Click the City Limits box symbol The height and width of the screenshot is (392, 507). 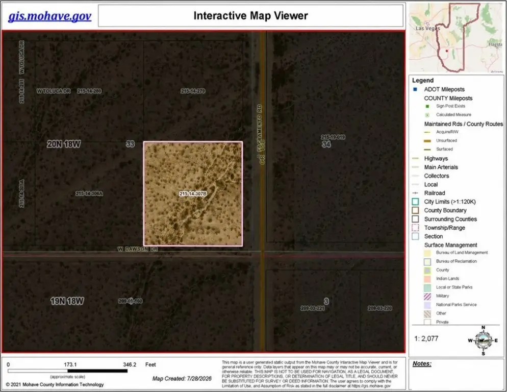pyautogui.click(x=416, y=202)
